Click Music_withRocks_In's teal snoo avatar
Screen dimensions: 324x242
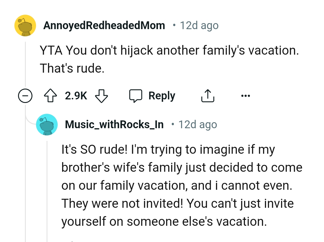(x=47, y=124)
